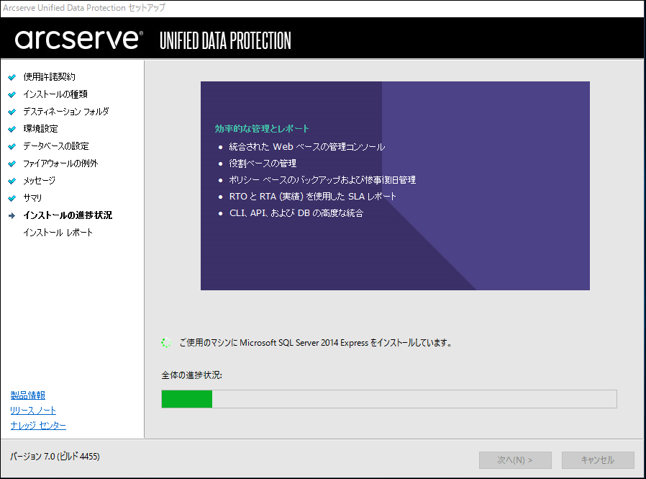Image resolution: width=646 pixels, height=479 pixels.
Task: Click the キャンセル button
Action: coord(598,460)
